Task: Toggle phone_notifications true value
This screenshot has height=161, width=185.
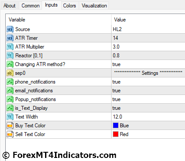Action: point(116,82)
